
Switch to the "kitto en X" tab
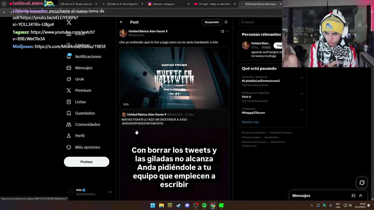click(123, 4)
